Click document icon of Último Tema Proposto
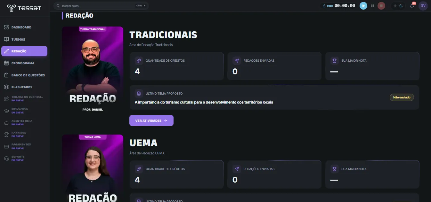This screenshot has height=202, width=431. click(139, 93)
